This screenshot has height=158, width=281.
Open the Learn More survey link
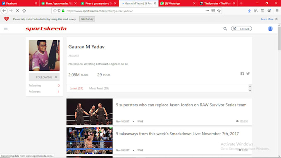point(267,19)
